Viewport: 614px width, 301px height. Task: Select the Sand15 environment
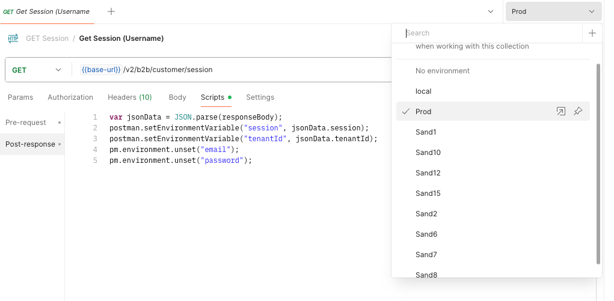click(x=493, y=193)
